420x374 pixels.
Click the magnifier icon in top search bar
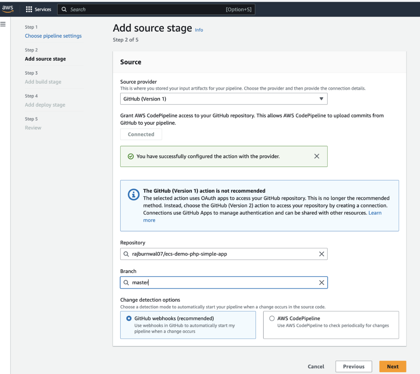coord(64,9)
